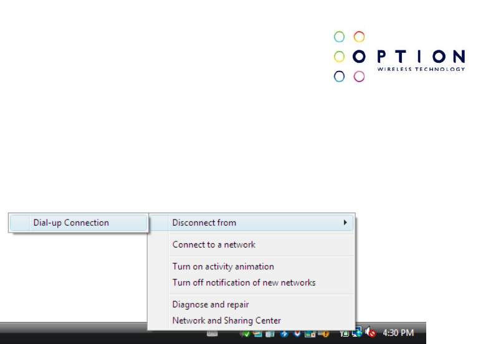Click the network globe tray icon

pyautogui.click(x=357, y=333)
